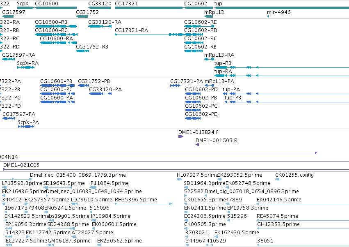Select transcript CG10600-RB
The image size is (349, 247).
point(51,22)
